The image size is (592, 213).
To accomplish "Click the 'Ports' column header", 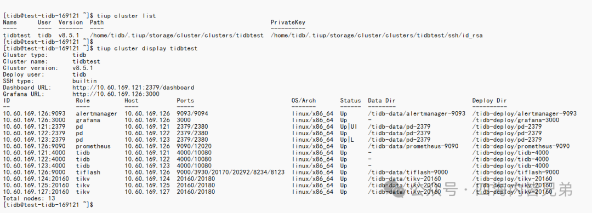I will 185,101.
